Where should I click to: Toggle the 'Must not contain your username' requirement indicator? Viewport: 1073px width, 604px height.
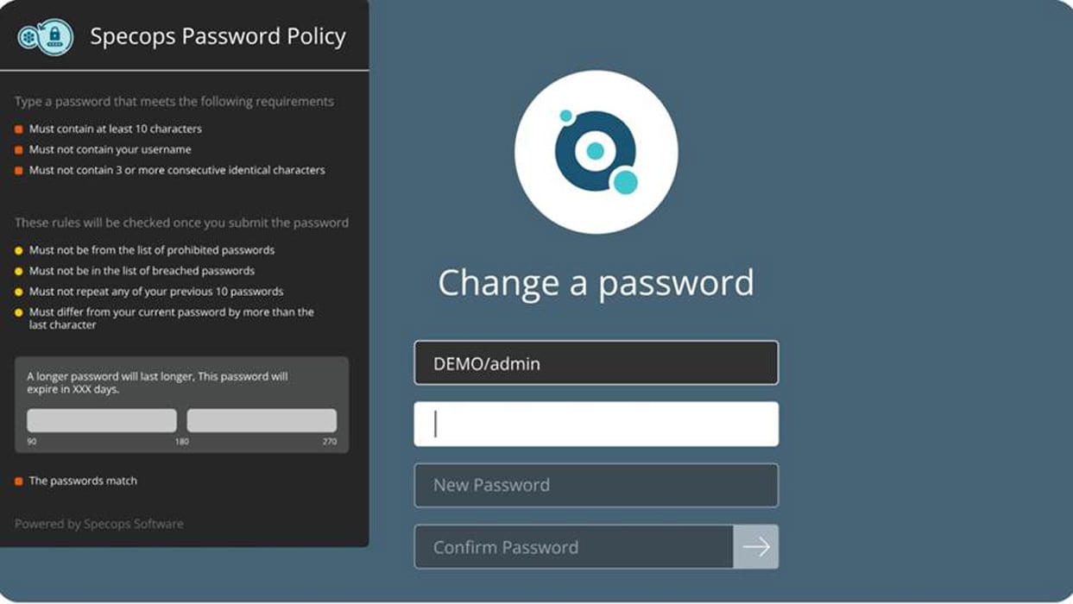(16, 149)
